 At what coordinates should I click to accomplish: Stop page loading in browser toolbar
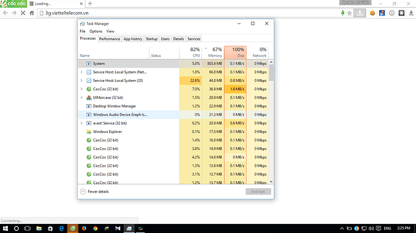[23, 13]
